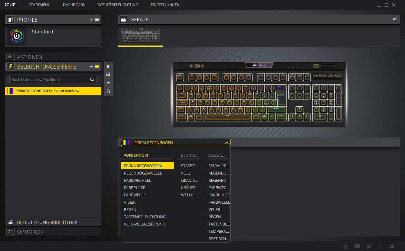Open the Facebook icon
Image resolution: width=405 pixels, height=251 pixels.
[380, 246]
